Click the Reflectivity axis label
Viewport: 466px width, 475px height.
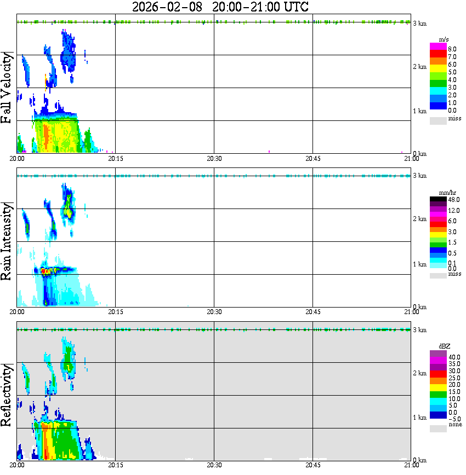(x=6, y=395)
